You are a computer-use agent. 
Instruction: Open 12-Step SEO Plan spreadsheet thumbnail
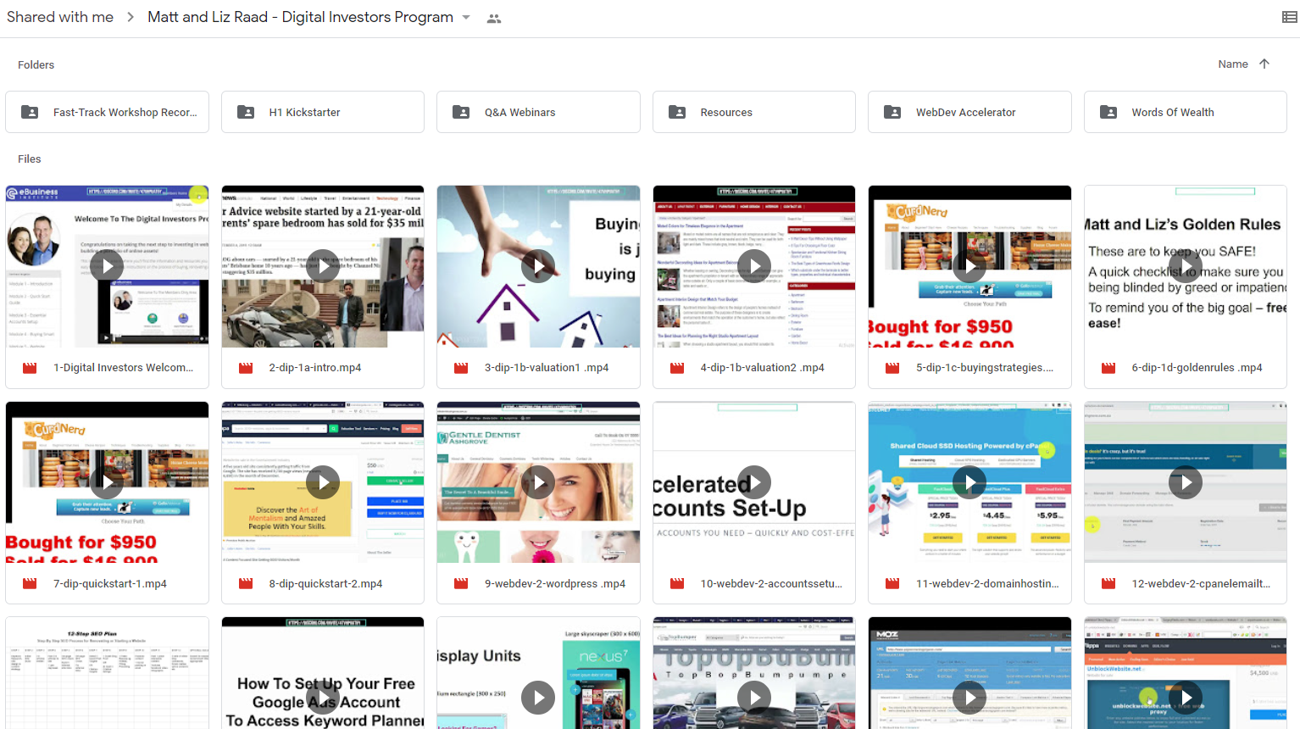[107, 673]
